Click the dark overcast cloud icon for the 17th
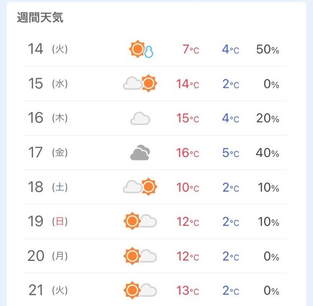 [140, 153]
